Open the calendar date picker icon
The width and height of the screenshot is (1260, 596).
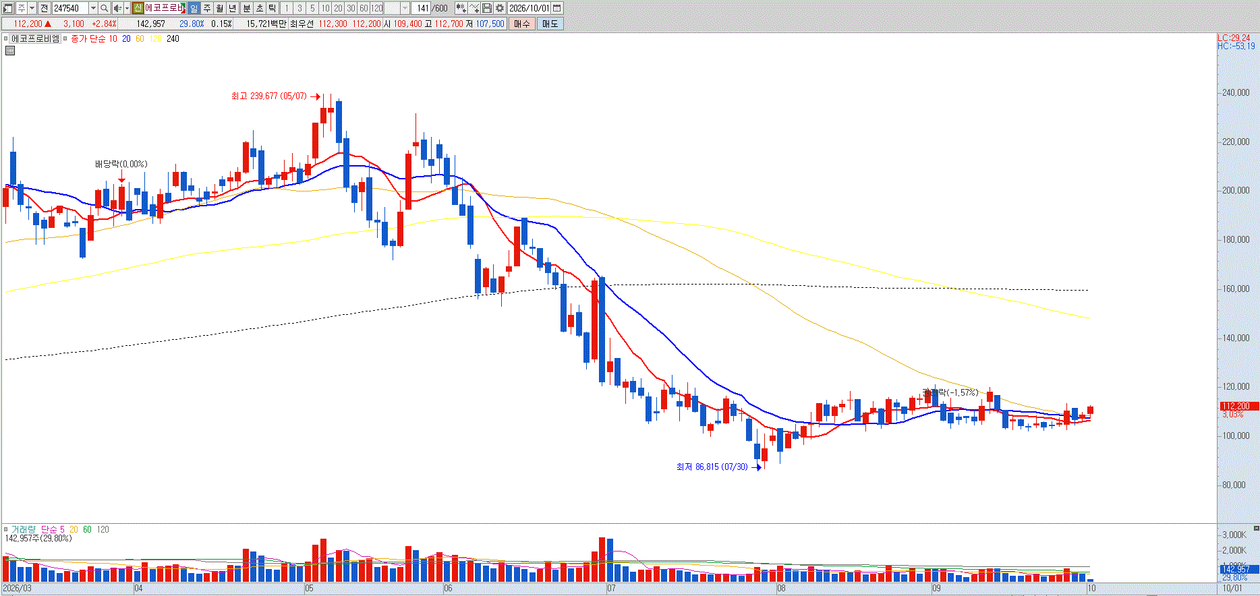[x=557, y=8]
